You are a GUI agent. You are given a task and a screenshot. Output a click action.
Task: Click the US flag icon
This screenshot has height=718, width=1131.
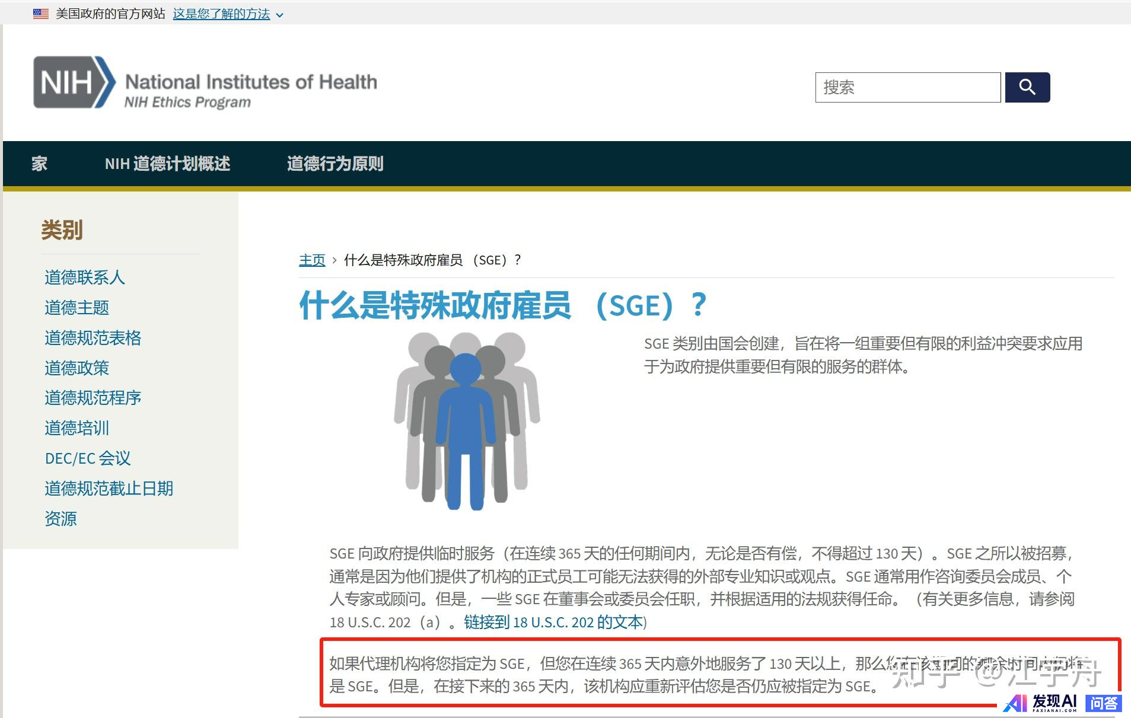[41, 14]
